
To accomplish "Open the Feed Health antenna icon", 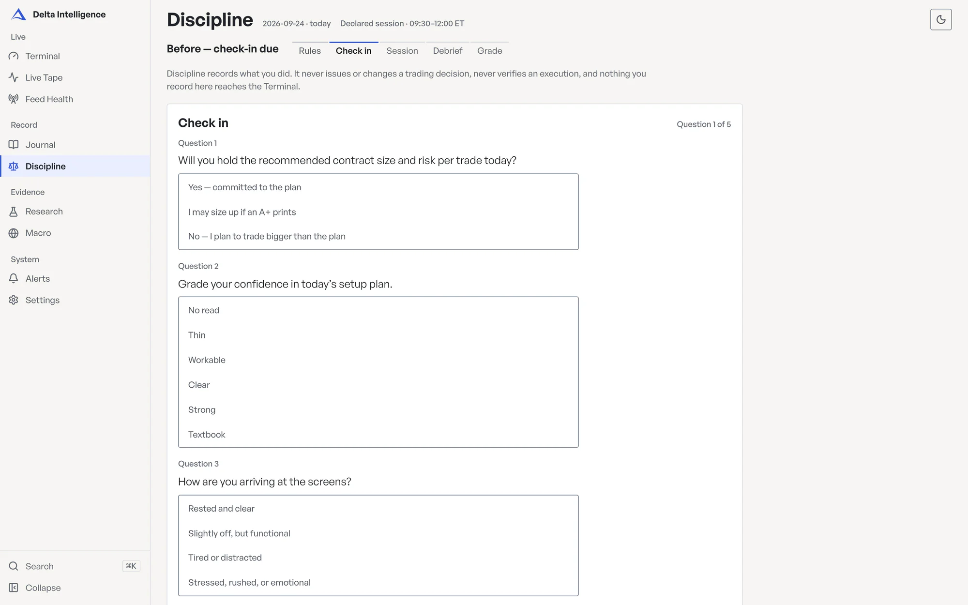I will pyautogui.click(x=14, y=99).
